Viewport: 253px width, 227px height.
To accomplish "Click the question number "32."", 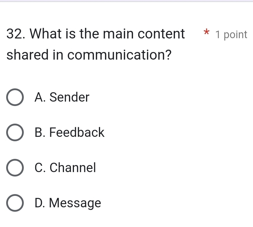I will (16, 34).
